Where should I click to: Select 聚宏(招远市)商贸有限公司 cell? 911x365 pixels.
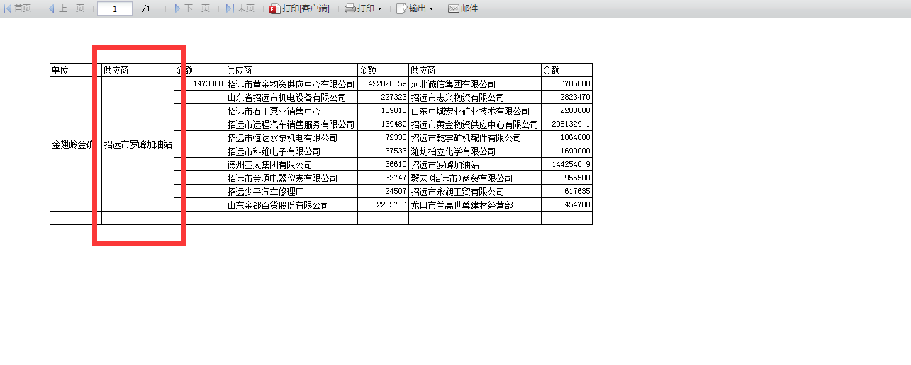tap(475, 178)
